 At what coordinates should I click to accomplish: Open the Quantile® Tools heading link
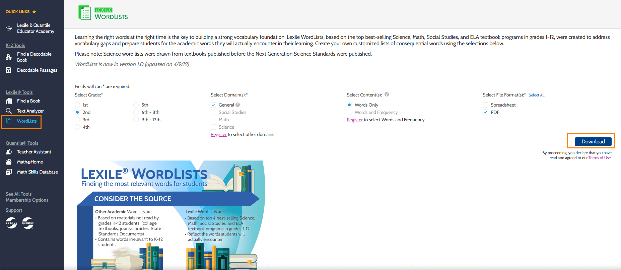click(22, 143)
